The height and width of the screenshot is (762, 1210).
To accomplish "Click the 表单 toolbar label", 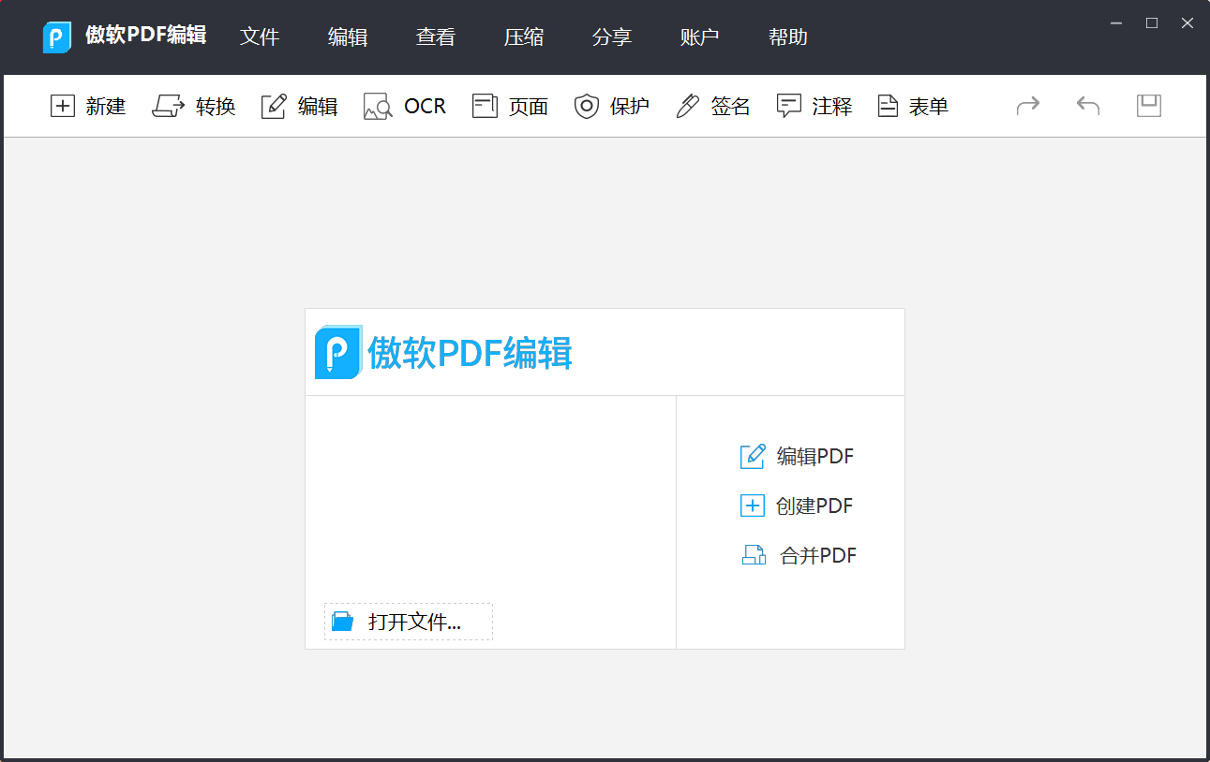I will (929, 107).
